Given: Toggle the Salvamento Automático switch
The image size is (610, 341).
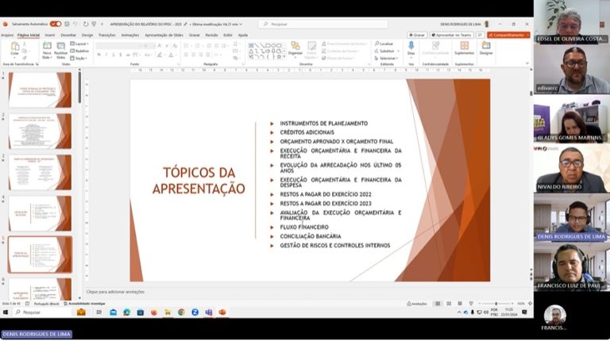Looking at the screenshot, I should click(56, 24).
